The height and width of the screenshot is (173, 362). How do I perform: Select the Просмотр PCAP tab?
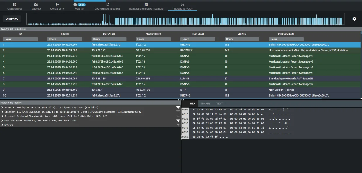182,7
